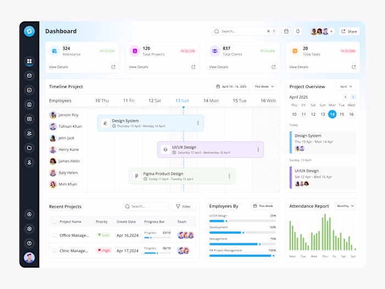Select the 14 Mon column header

coord(211,101)
